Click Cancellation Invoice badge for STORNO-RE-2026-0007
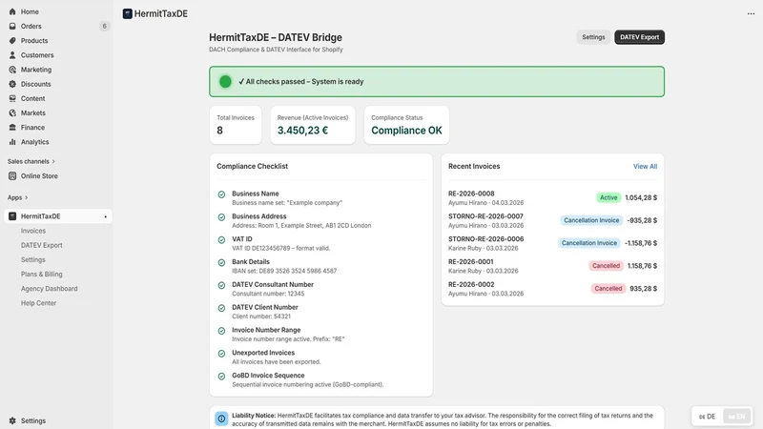 591,220
